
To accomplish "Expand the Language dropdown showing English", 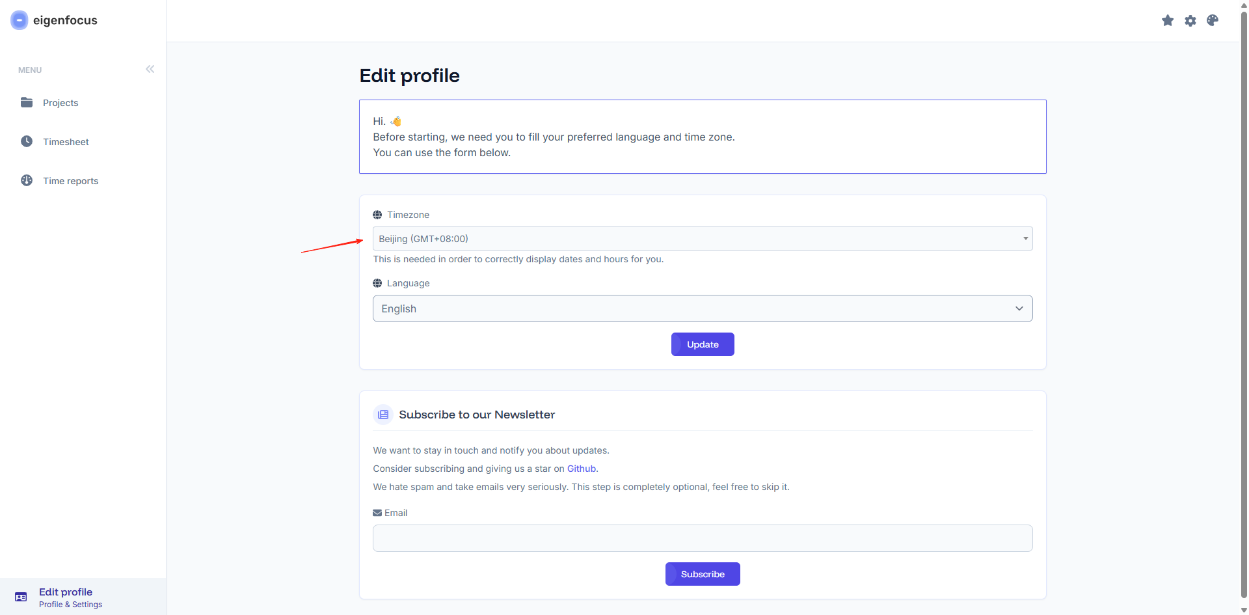I will tap(703, 308).
